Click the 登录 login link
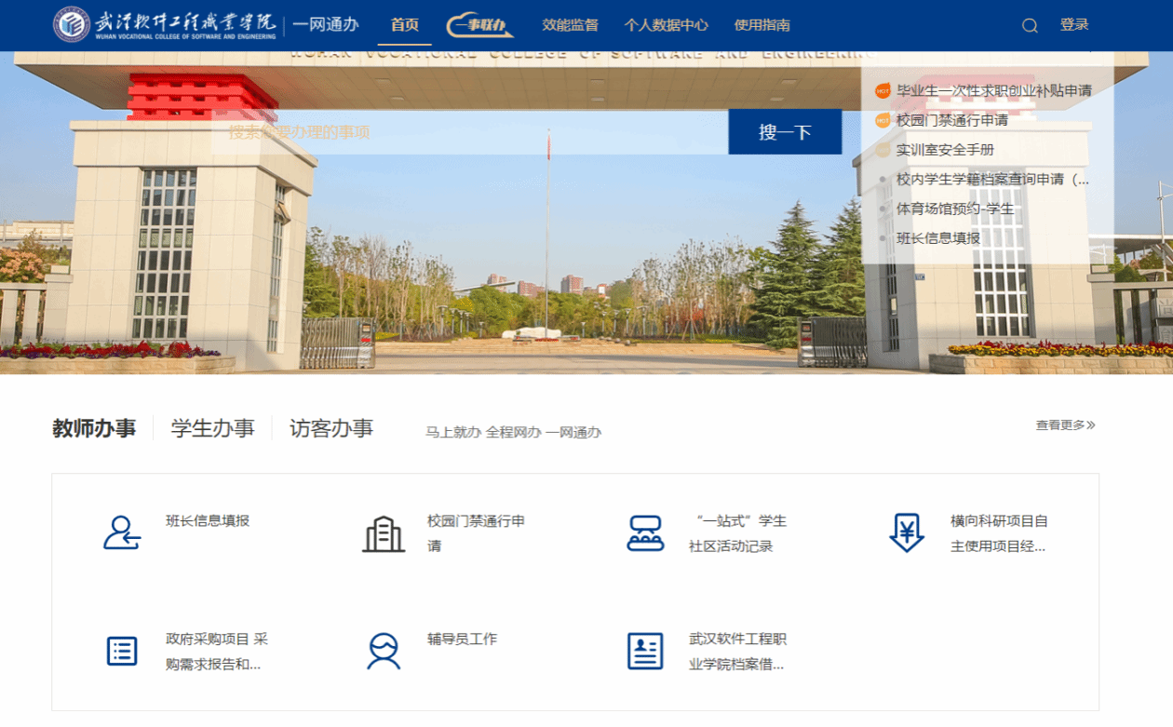1173x727 pixels. [1074, 25]
